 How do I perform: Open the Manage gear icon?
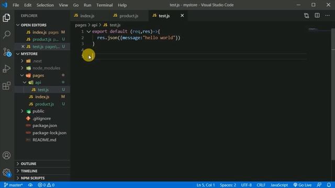pyautogui.click(x=6, y=172)
